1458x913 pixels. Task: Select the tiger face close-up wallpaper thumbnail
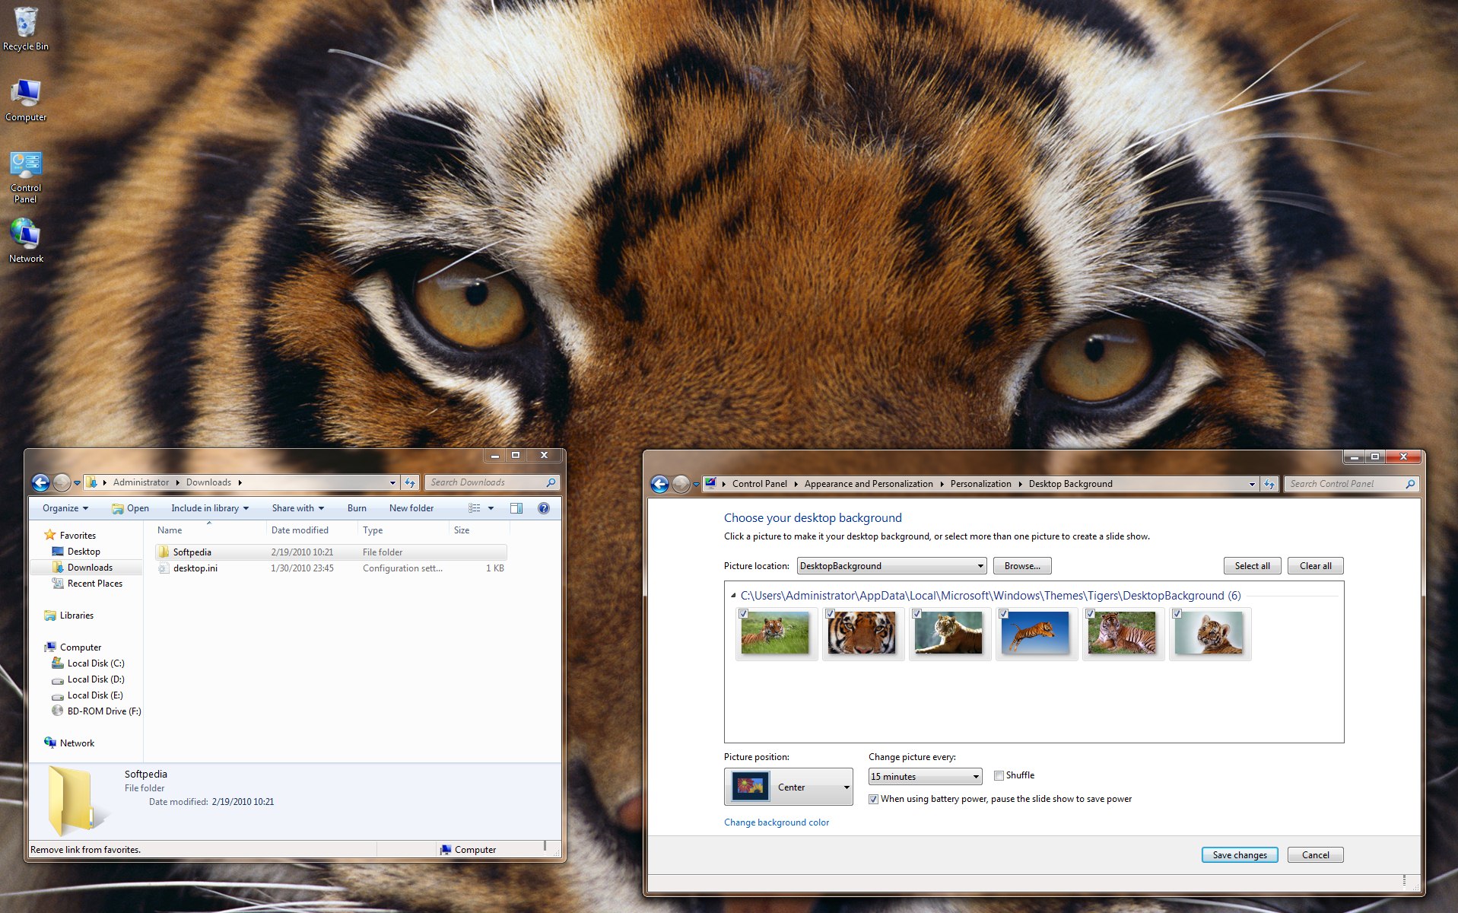click(x=862, y=634)
